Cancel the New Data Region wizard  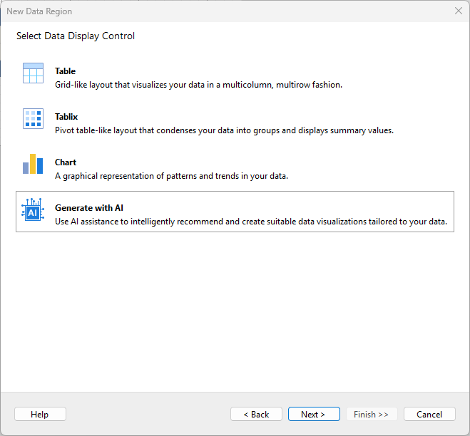(429, 414)
